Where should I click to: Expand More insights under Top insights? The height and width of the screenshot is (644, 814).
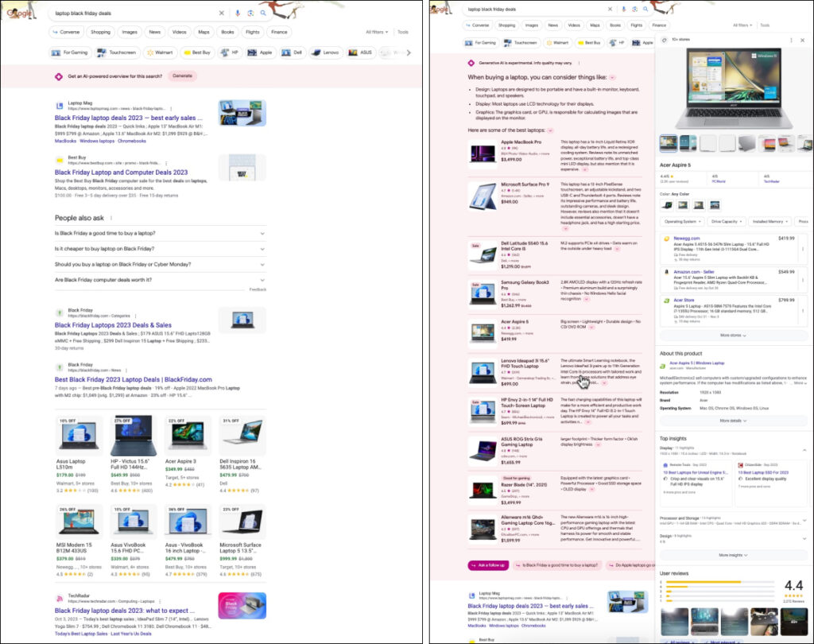(x=733, y=555)
